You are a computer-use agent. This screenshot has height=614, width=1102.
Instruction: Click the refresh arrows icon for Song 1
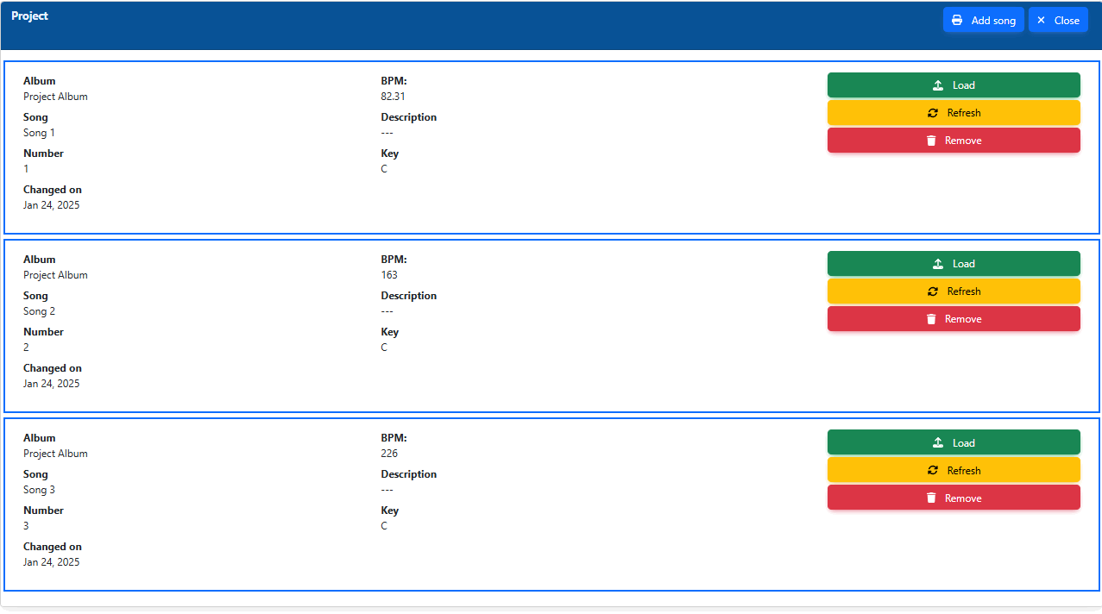[933, 113]
